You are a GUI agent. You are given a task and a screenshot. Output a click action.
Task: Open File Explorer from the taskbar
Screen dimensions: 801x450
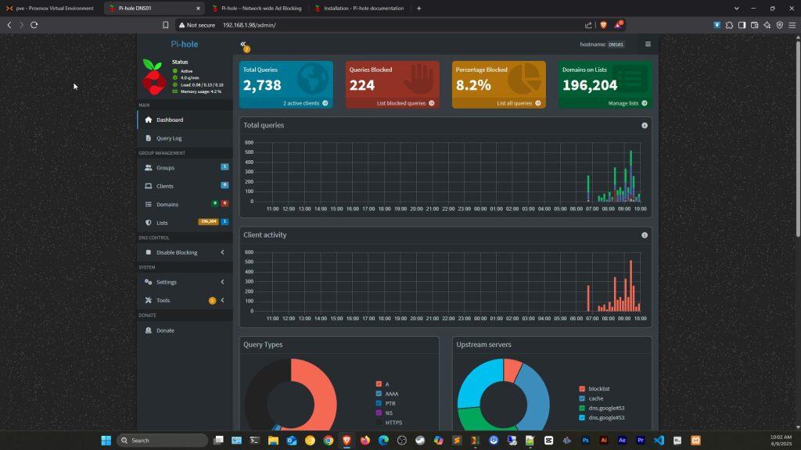point(273,441)
